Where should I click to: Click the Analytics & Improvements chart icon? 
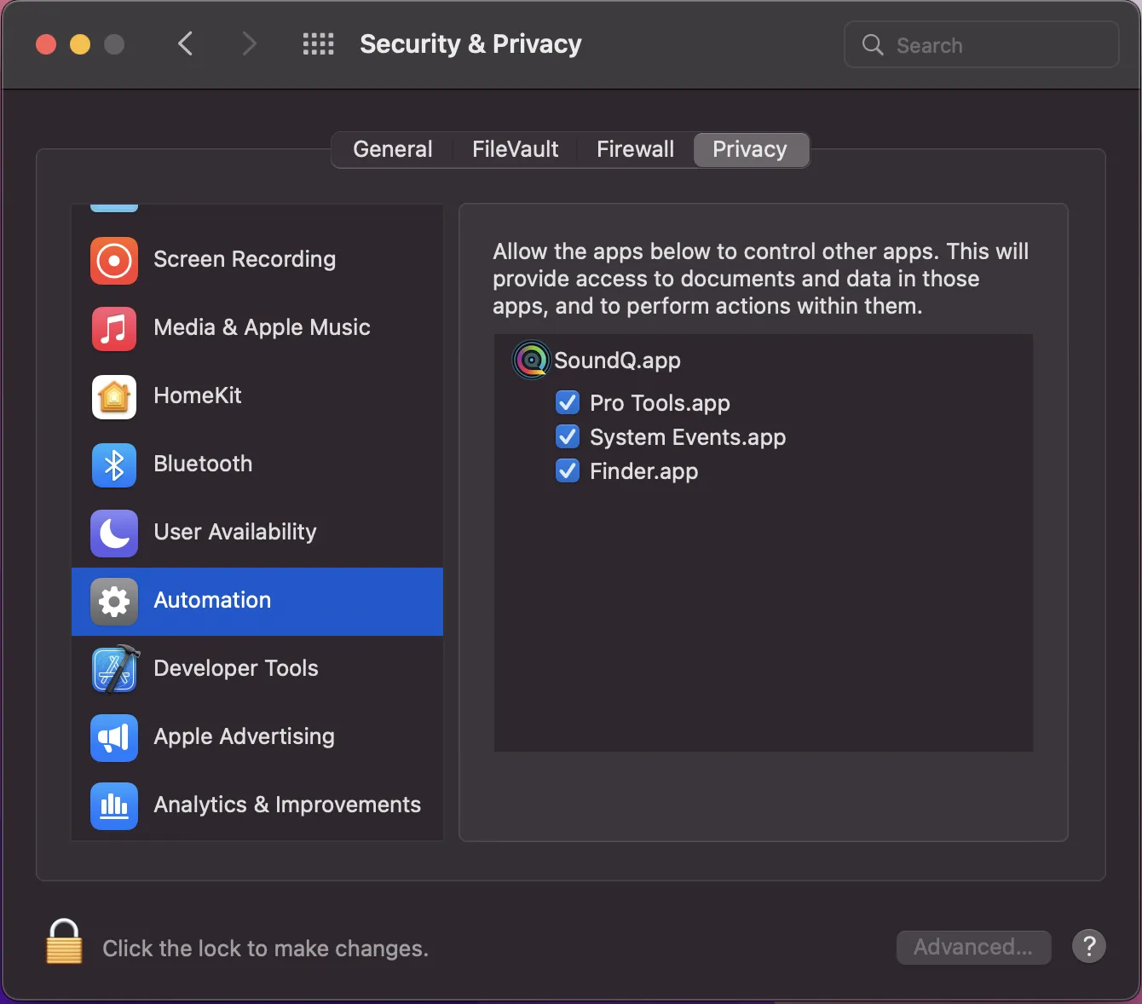click(x=114, y=805)
